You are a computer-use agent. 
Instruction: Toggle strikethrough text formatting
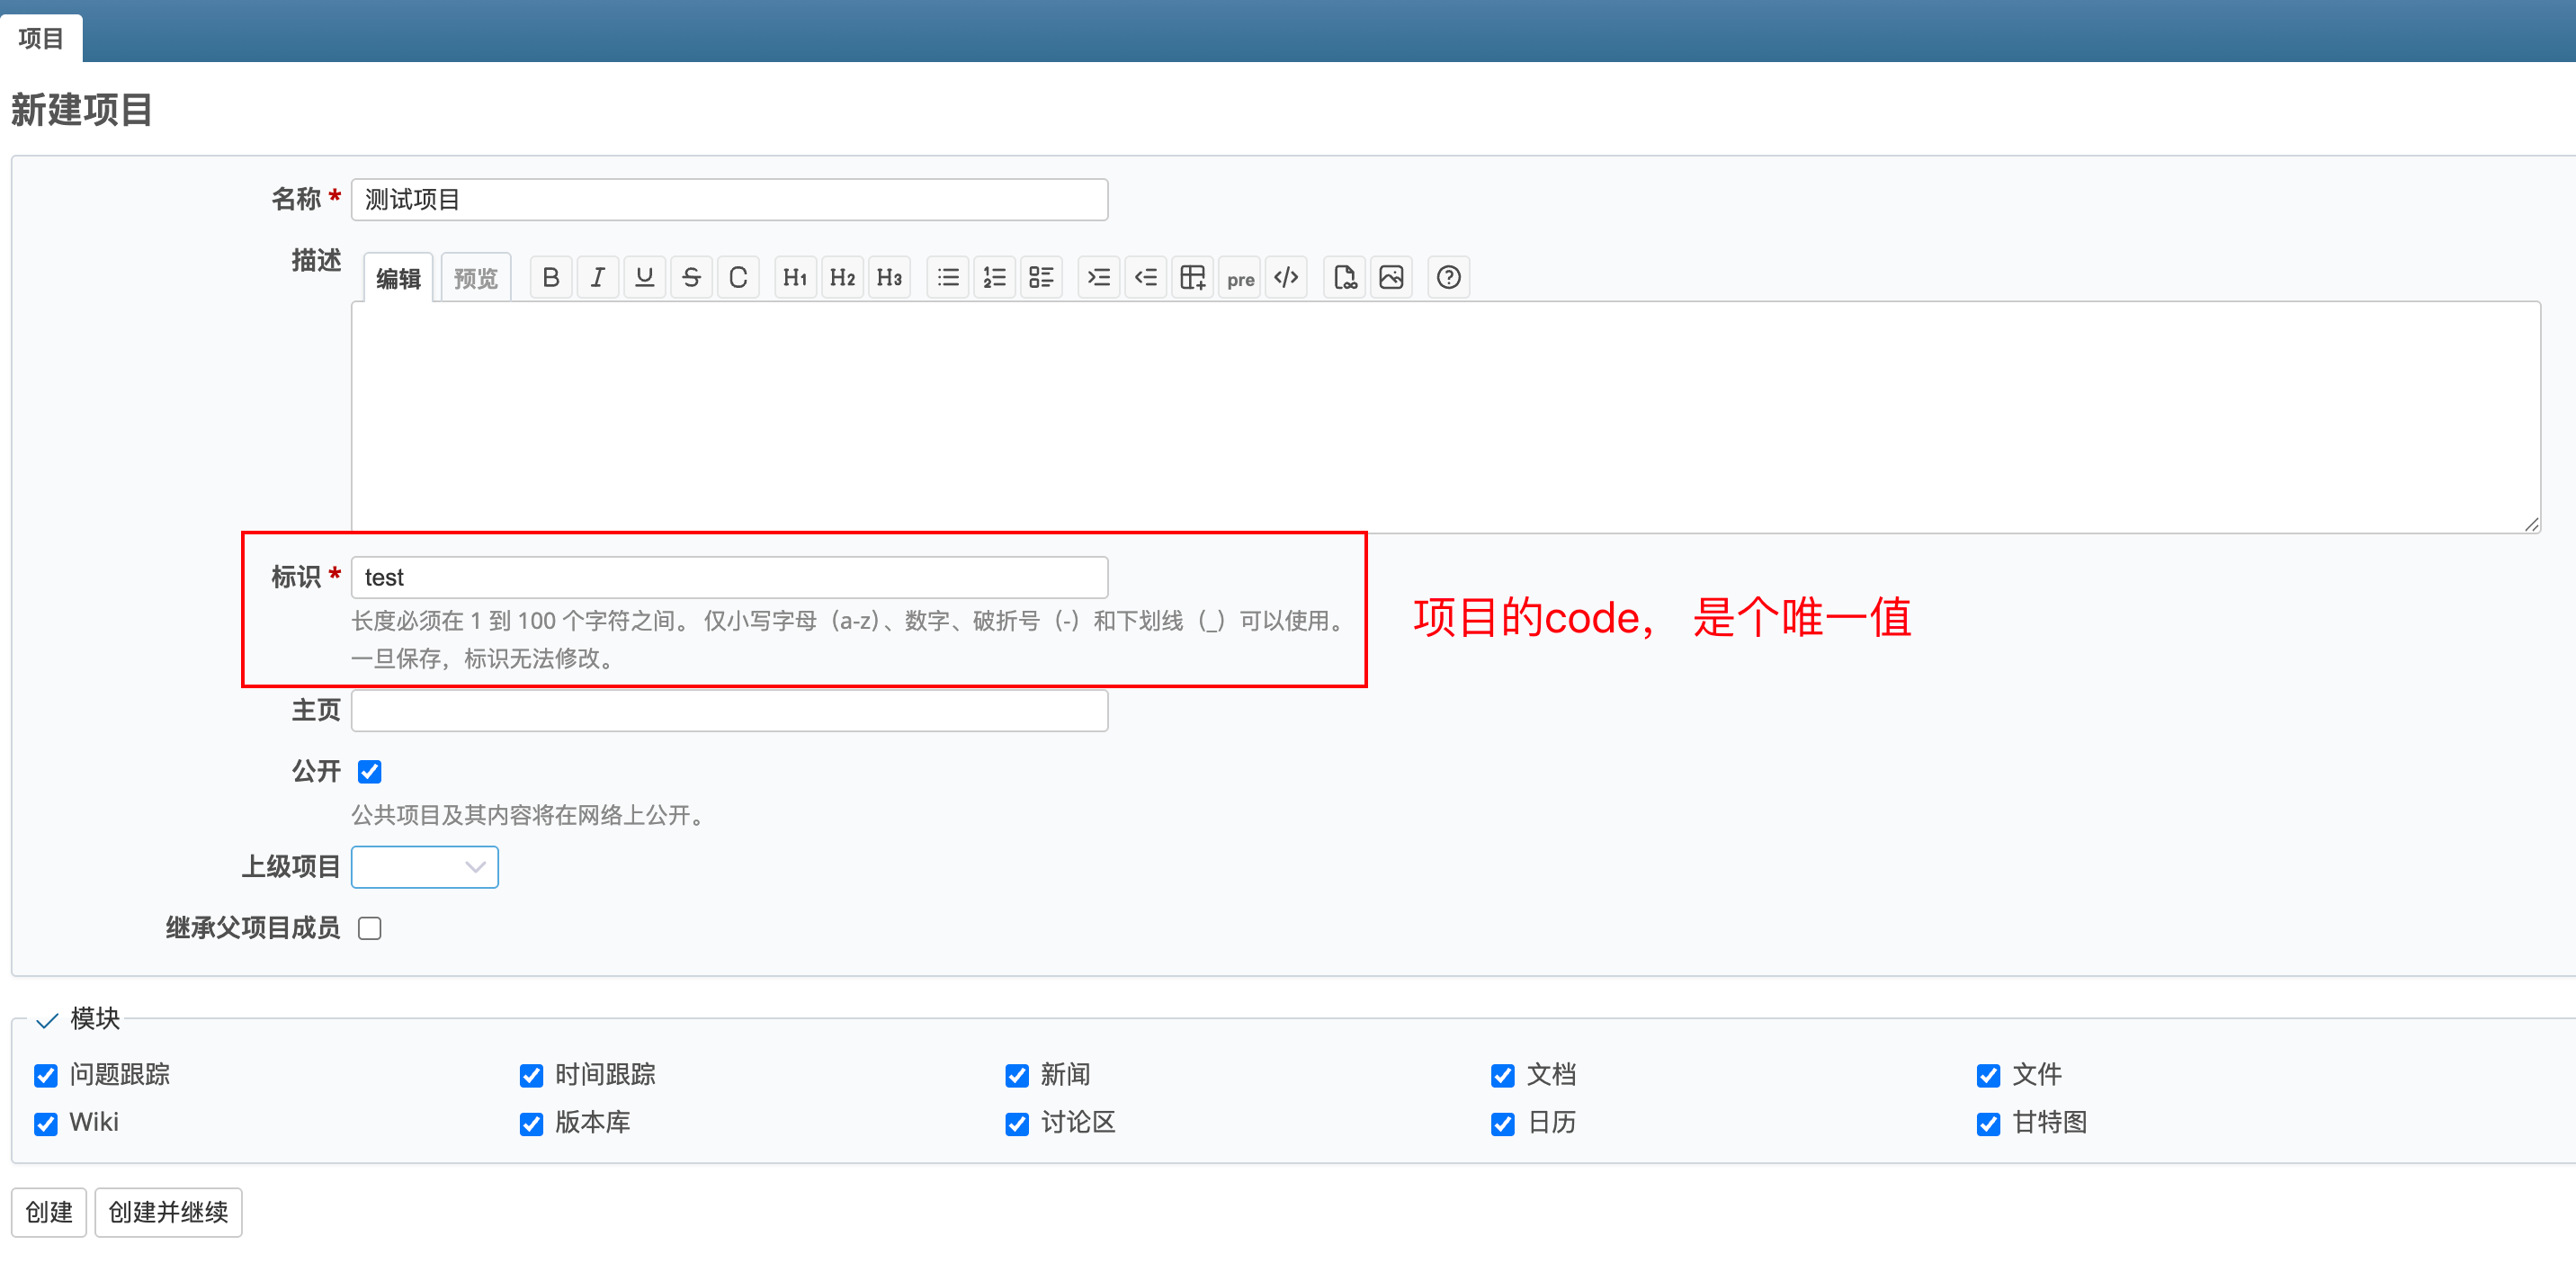point(691,277)
